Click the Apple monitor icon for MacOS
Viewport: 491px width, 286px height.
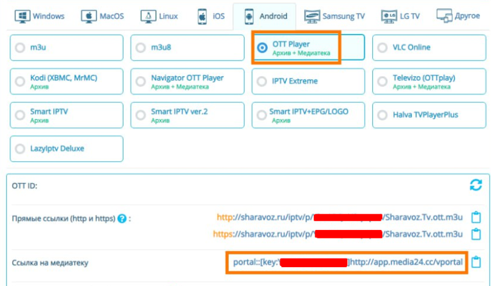point(89,16)
